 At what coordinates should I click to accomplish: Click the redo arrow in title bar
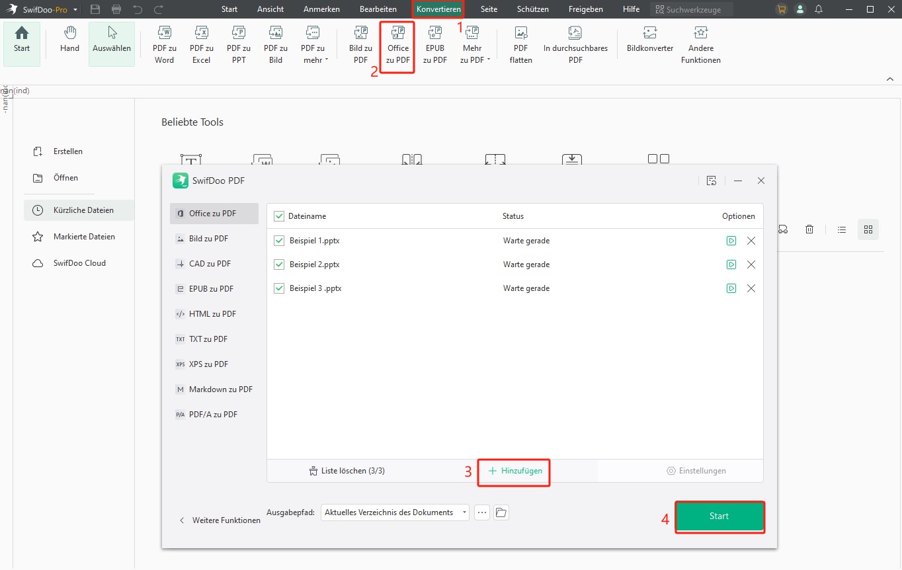tap(159, 9)
